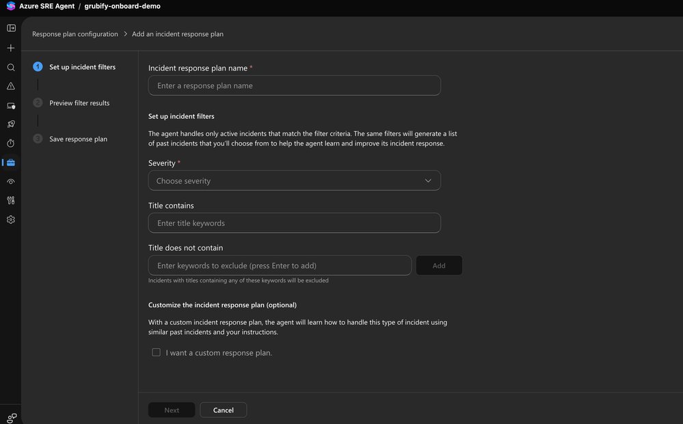Enable the custom response plan checkbox
Image resolution: width=683 pixels, height=424 pixels.
(x=156, y=352)
